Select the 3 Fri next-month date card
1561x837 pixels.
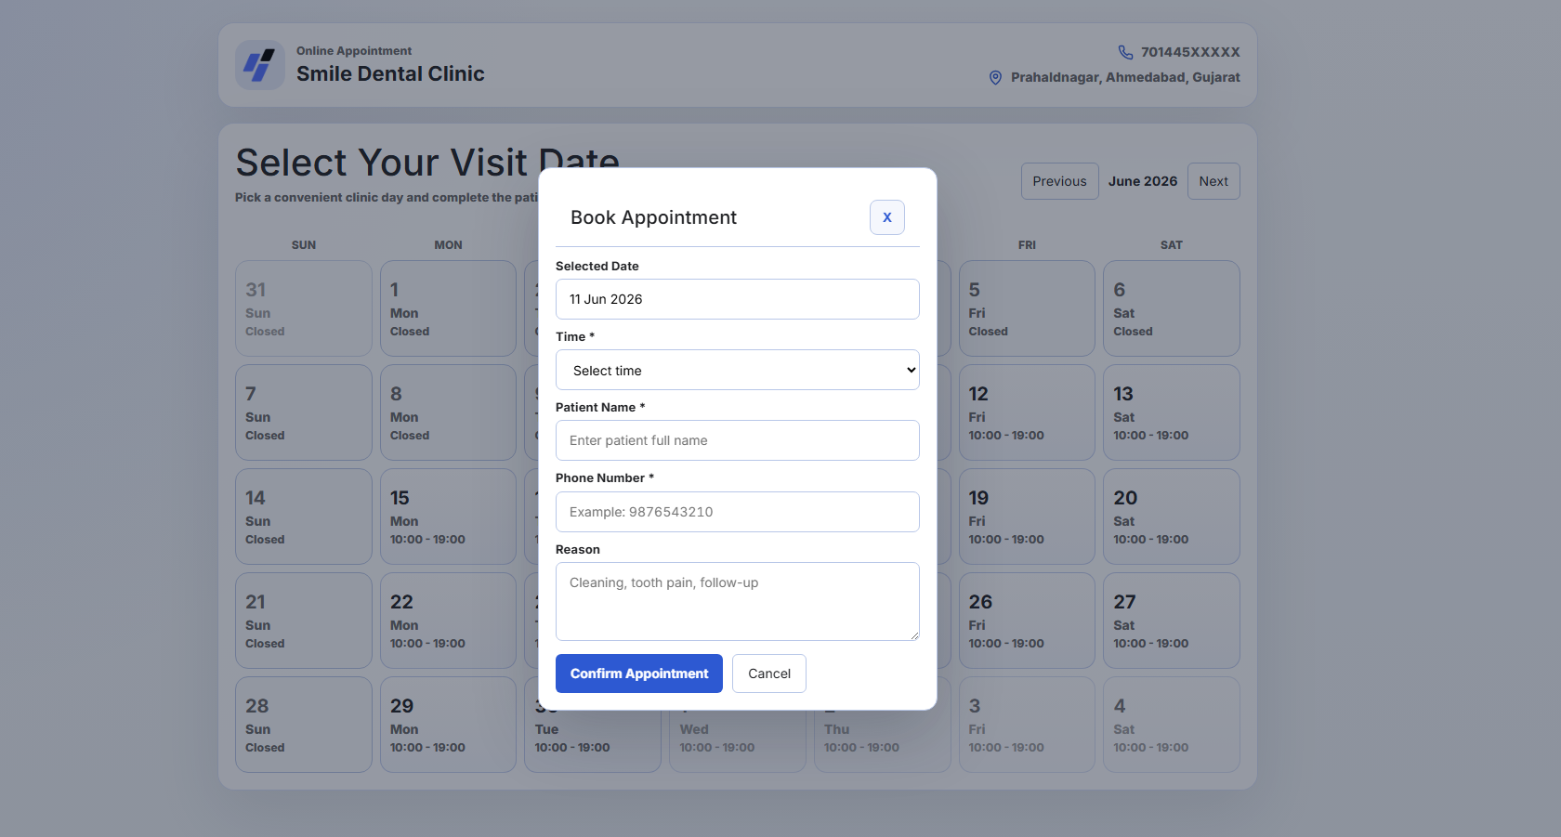pyautogui.click(x=1027, y=725)
